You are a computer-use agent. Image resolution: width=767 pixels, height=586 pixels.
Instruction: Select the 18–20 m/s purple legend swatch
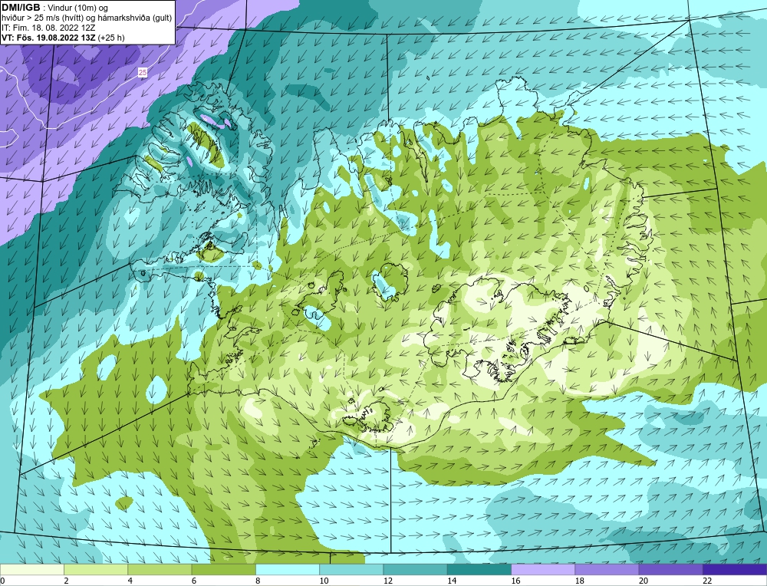[607, 569]
